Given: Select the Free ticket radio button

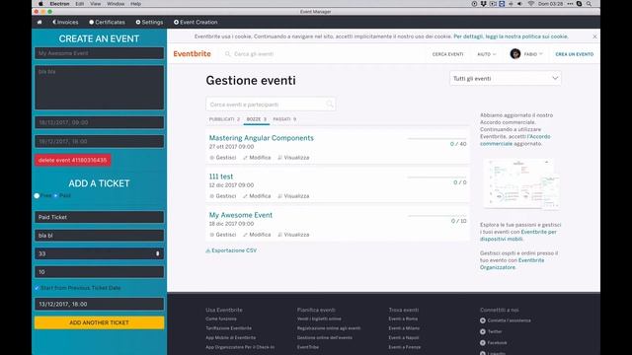Looking at the screenshot, I should (x=37, y=195).
